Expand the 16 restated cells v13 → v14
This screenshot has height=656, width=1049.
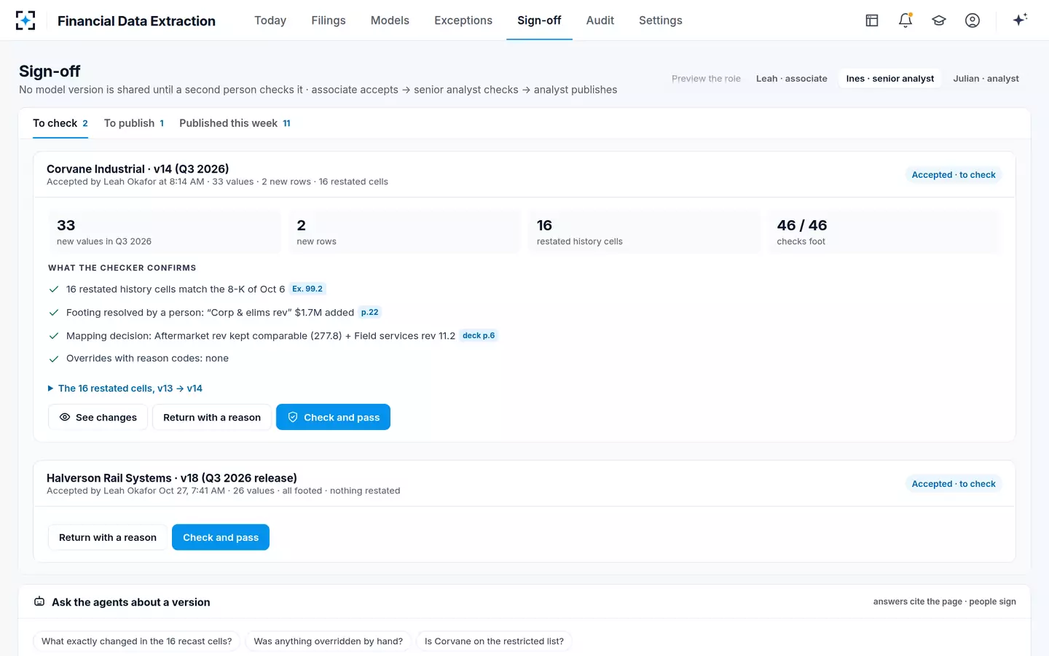coord(125,388)
